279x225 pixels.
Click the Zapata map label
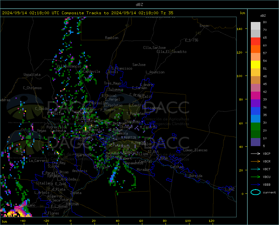76,193
